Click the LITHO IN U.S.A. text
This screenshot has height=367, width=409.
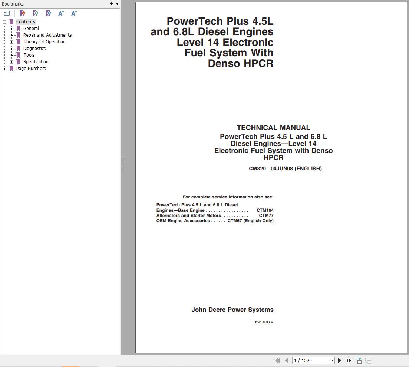(x=263, y=323)
